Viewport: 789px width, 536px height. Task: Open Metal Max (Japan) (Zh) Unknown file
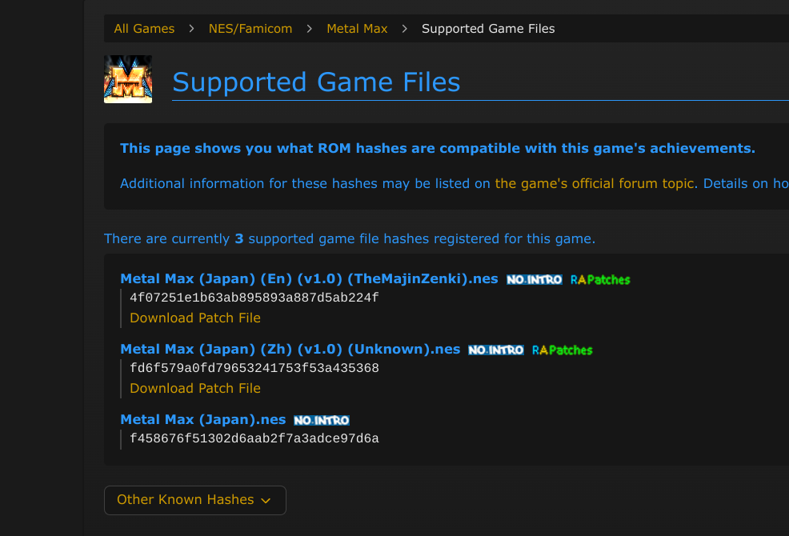(290, 350)
